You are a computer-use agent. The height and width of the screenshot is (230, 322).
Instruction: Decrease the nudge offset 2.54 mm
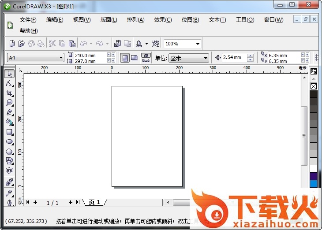250,60
